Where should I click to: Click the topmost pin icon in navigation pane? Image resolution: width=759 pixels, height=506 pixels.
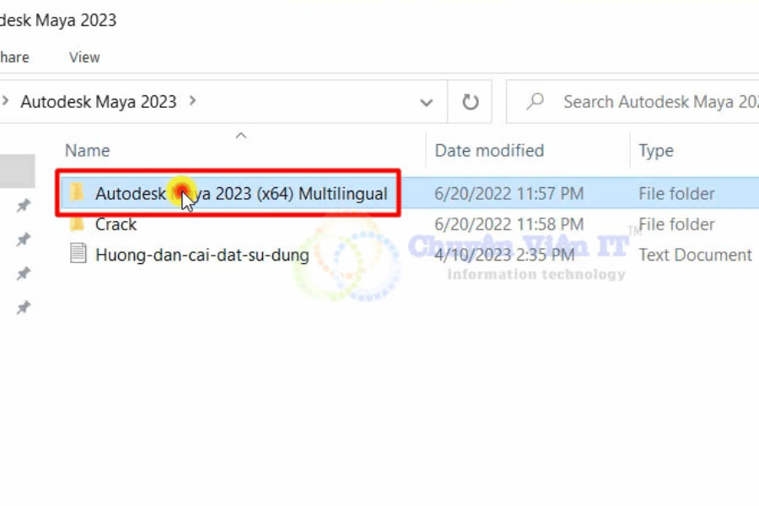[x=24, y=206]
